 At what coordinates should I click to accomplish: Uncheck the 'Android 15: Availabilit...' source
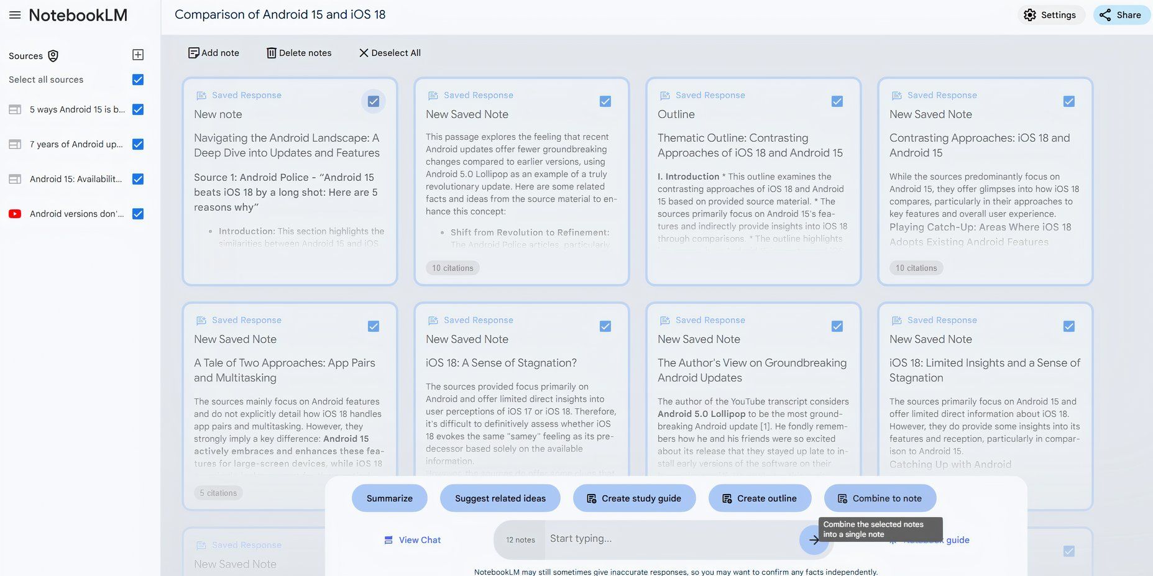point(138,179)
